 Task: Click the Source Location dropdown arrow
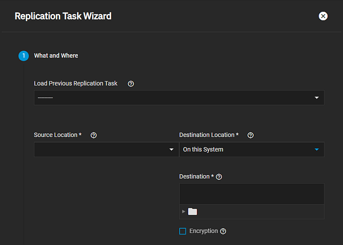(x=171, y=150)
